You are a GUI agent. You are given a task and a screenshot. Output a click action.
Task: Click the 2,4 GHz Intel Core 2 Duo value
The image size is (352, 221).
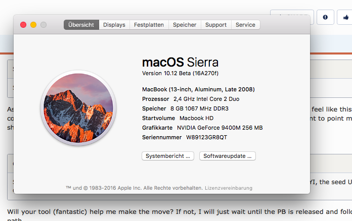[x=206, y=99]
